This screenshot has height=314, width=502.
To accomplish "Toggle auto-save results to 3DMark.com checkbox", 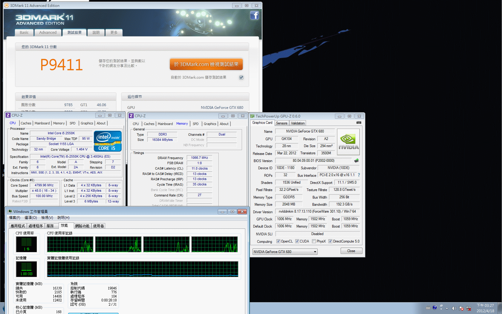I will click(241, 77).
